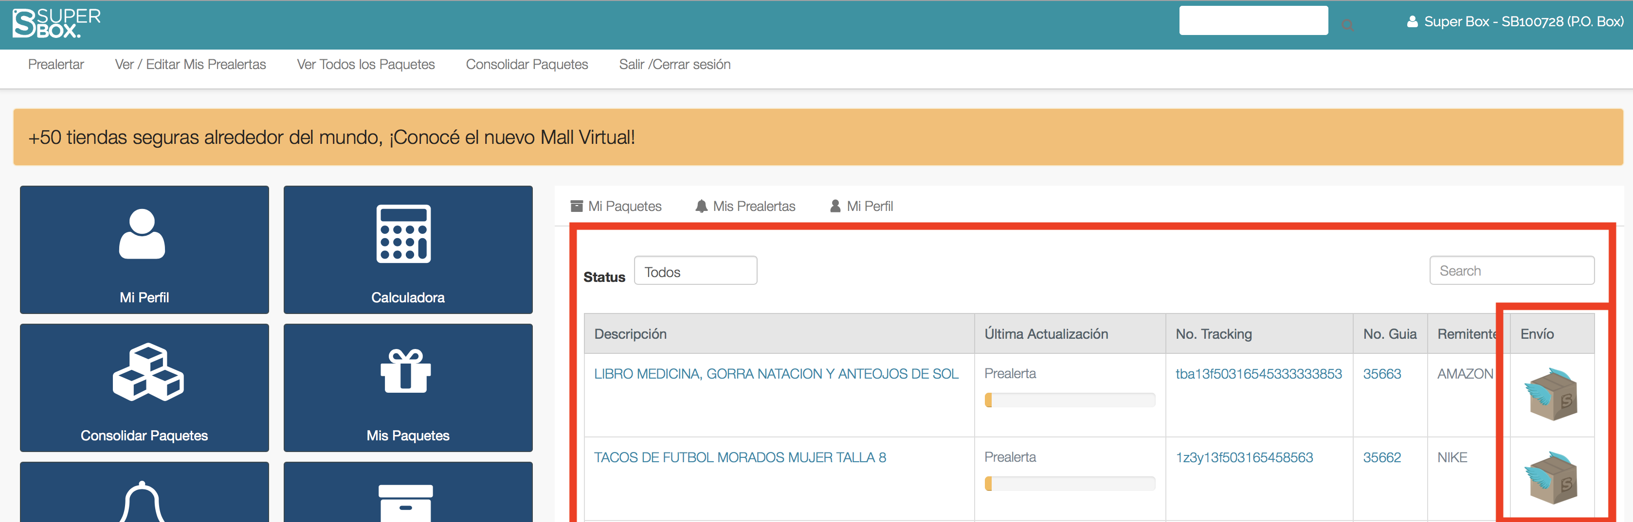Sort by the Descripción column header

click(779, 334)
